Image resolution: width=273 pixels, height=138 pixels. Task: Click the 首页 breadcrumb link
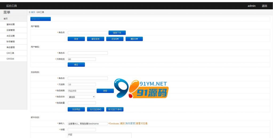point(33,12)
